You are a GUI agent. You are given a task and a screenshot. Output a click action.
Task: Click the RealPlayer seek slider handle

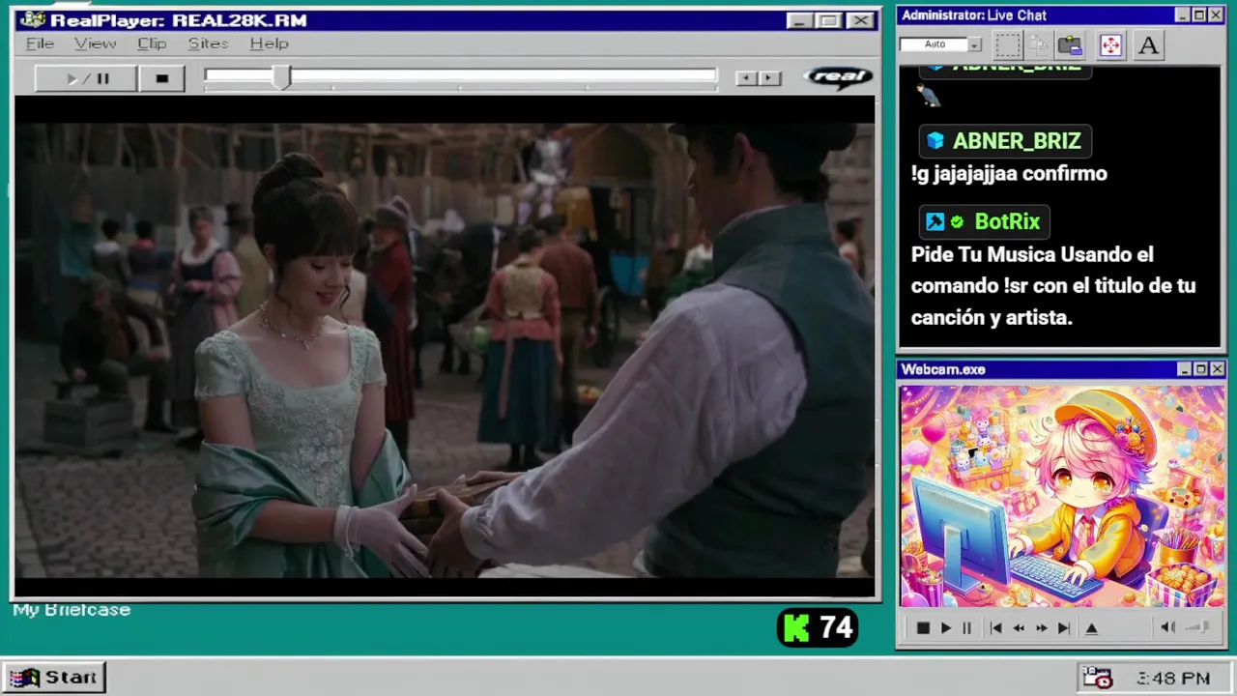point(281,78)
